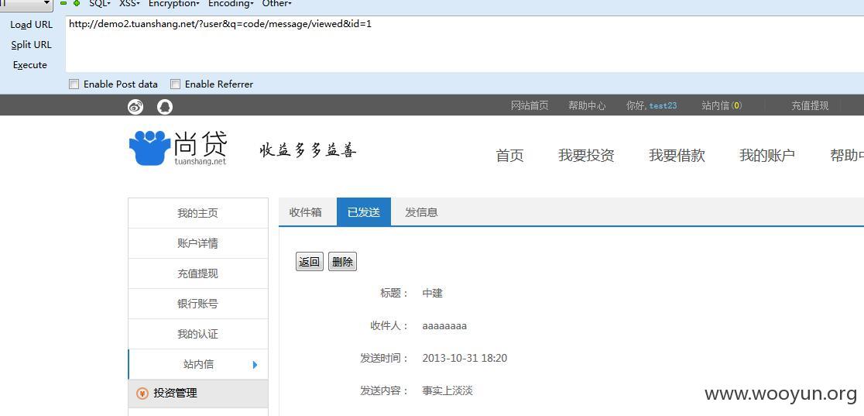Click Split URL in HackBar
The width and height of the screenshot is (864, 416).
(32, 45)
